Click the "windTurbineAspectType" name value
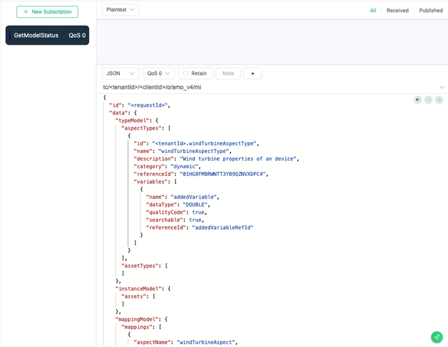448x347 pixels. coord(193,151)
